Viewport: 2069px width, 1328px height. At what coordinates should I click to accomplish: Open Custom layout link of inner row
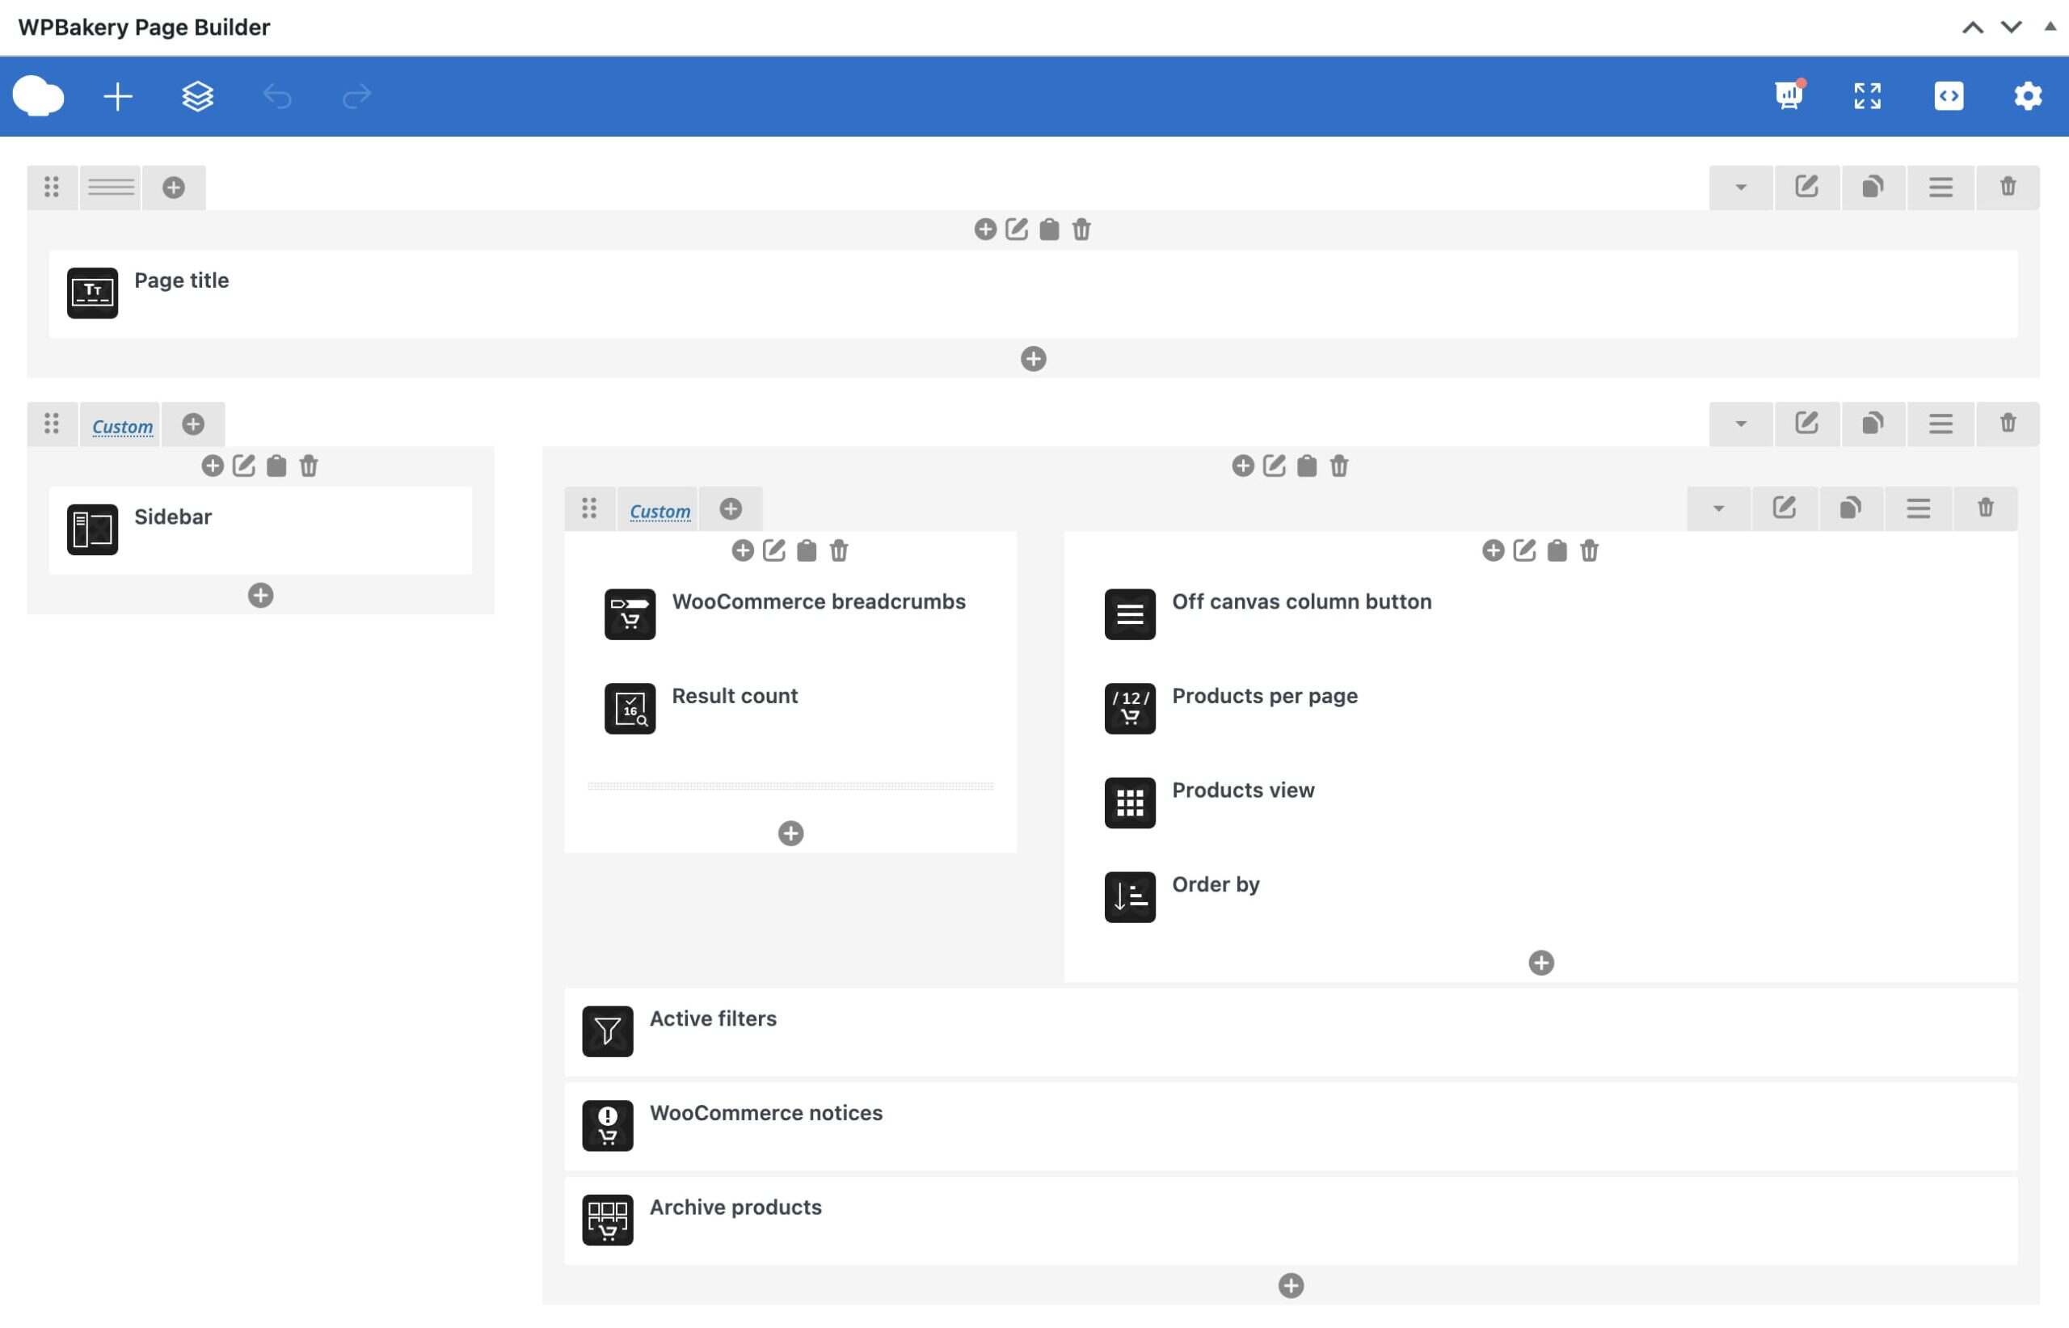[659, 511]
